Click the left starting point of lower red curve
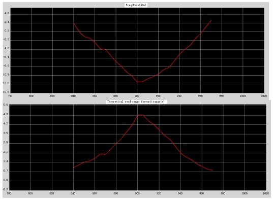 [x=74, y=168]
